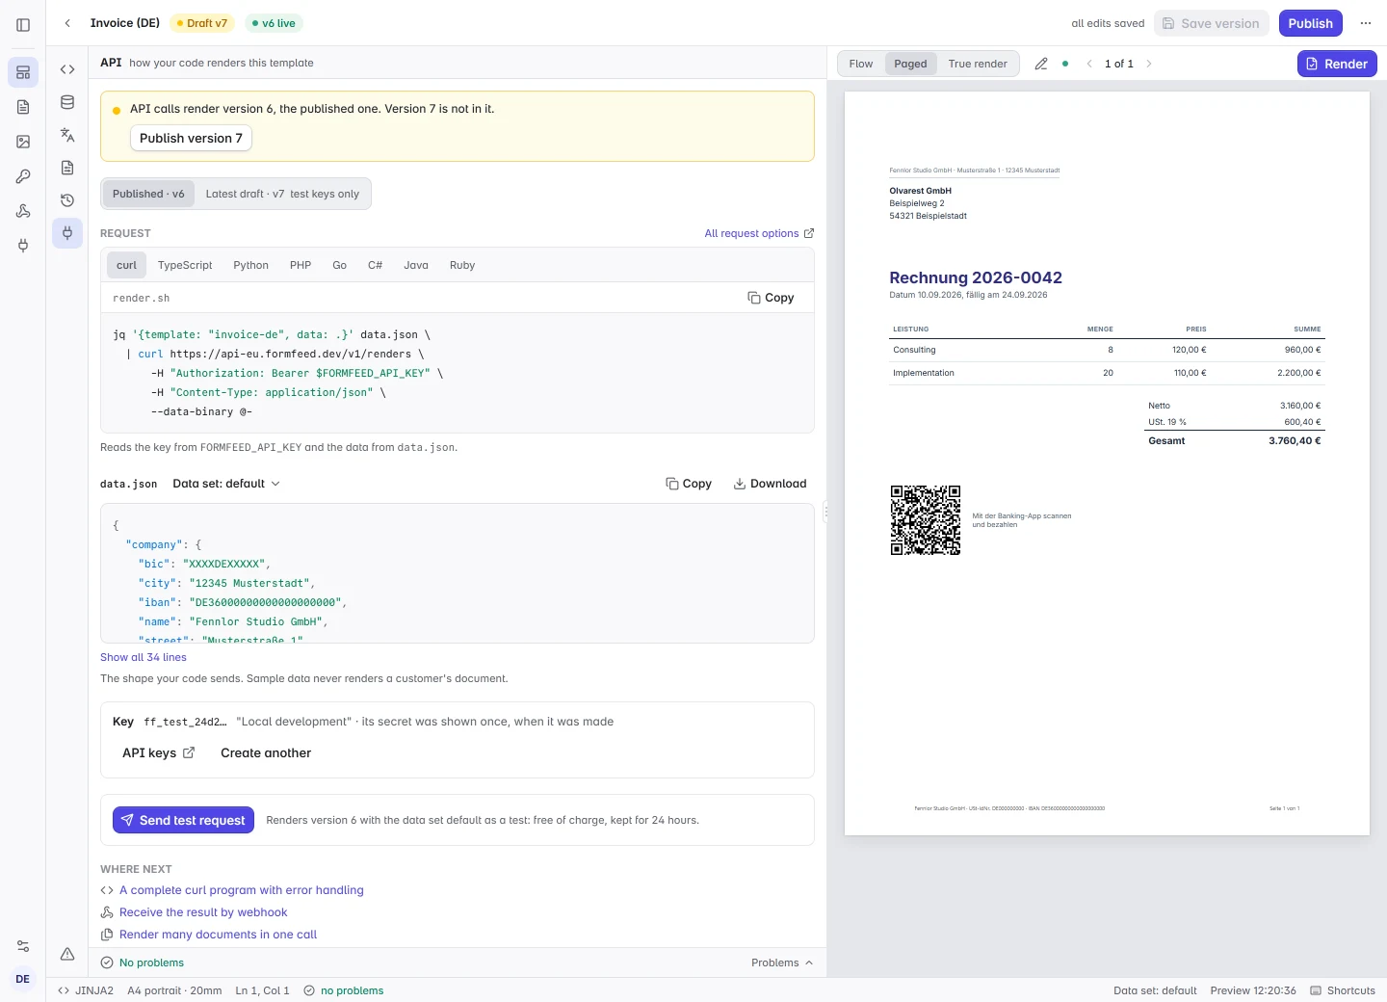Screen dimensions: 1387x1002
Task: Switch preview to True render mode
Action: (978, 64)
